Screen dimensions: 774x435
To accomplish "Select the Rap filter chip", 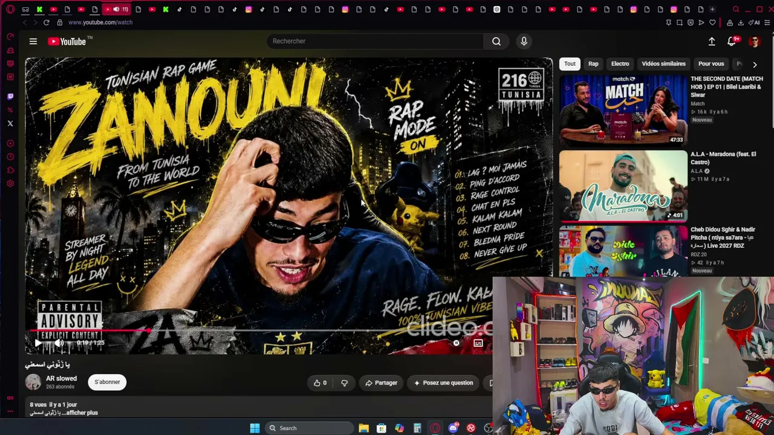I will [x=593, y=63].
